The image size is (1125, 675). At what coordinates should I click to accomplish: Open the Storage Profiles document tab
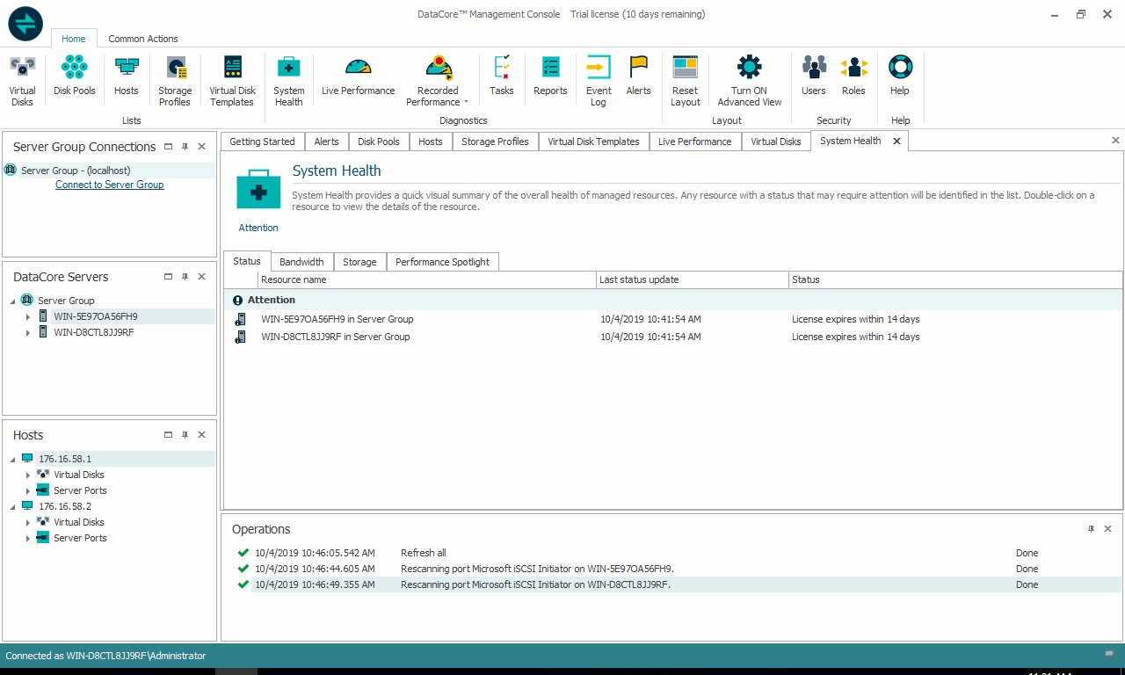(x=495, y=142)
